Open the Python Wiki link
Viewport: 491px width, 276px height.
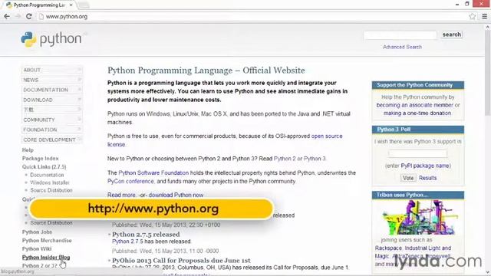point(37,248)
